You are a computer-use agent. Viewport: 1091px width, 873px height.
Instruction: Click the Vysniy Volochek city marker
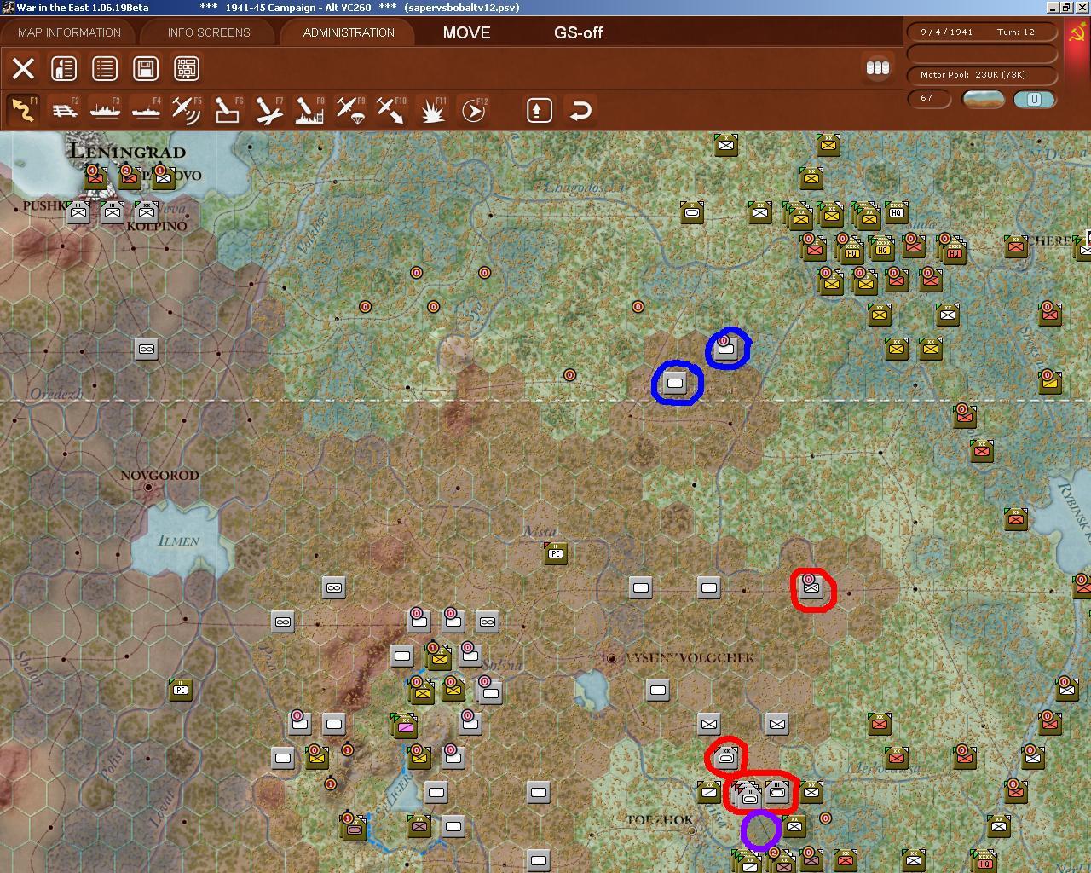[x=611, y=657]
